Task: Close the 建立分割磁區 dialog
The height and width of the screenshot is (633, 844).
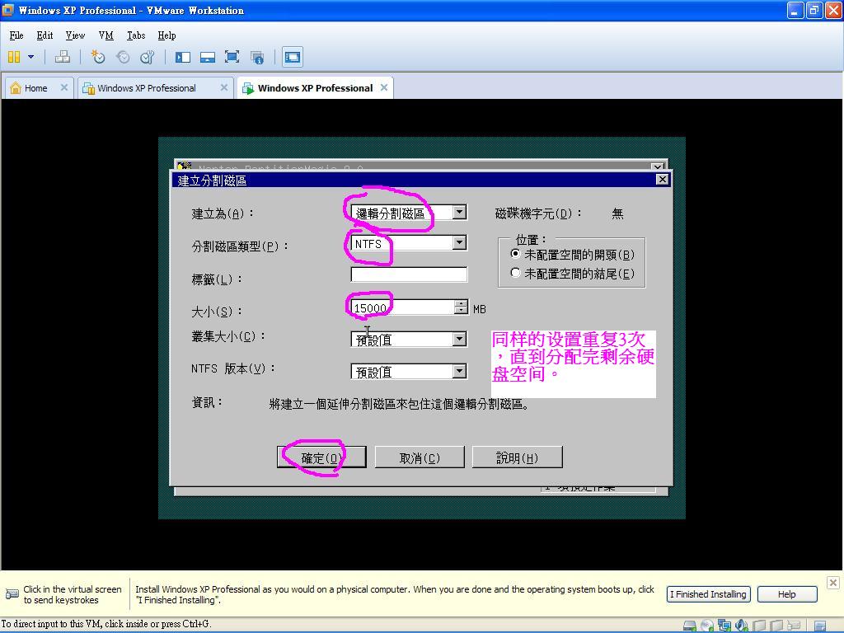Action: pyautogui.click(x=663, y=179)
